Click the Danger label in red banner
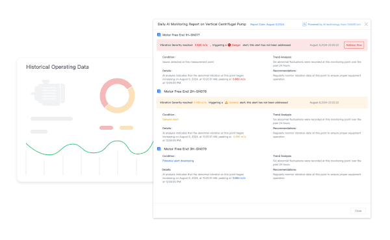390x240 pixels. click(x=236, y=45)
